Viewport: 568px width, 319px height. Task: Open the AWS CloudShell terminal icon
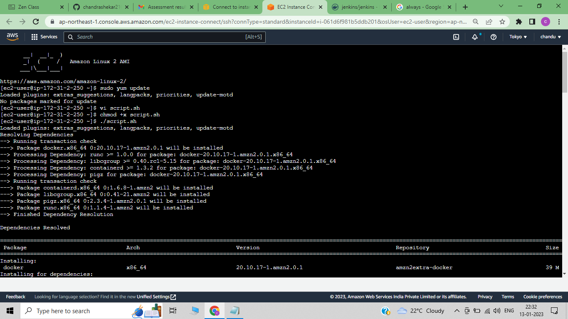click(456, 37)
